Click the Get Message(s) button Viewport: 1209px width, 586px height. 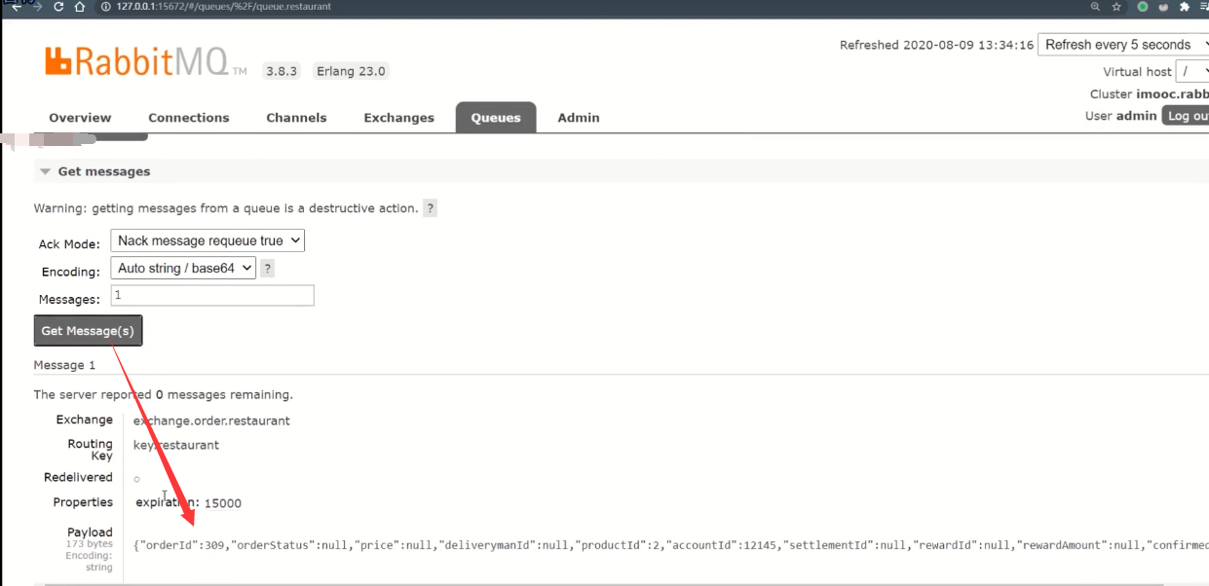click(x=88, y=331)
